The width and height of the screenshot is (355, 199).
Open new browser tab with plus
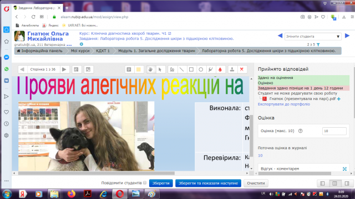pos(67,8)
